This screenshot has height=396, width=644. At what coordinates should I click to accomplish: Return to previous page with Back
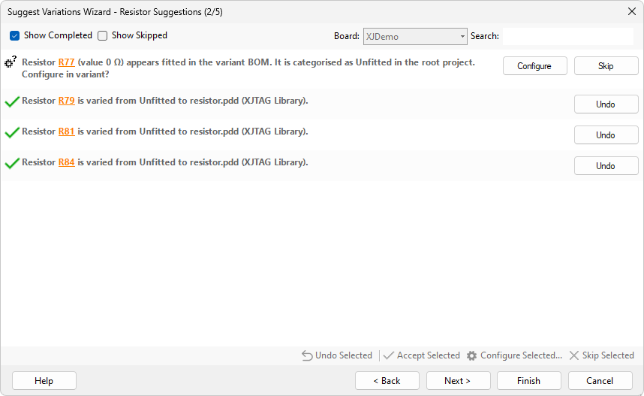(x=387, y=381)
